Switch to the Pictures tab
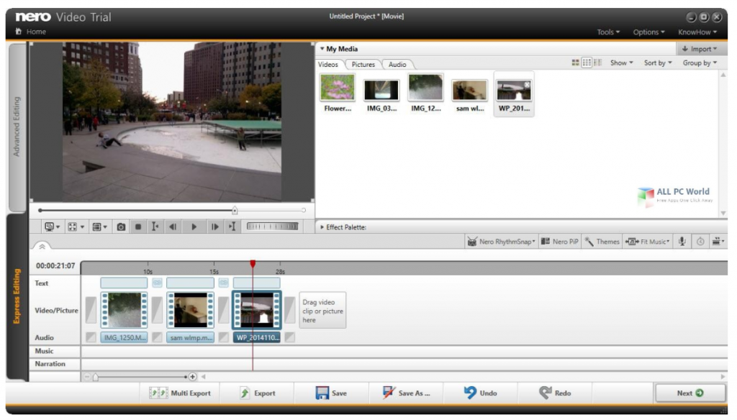The height and width of the screenshot is (420, 737). click(x=363, y=64)
